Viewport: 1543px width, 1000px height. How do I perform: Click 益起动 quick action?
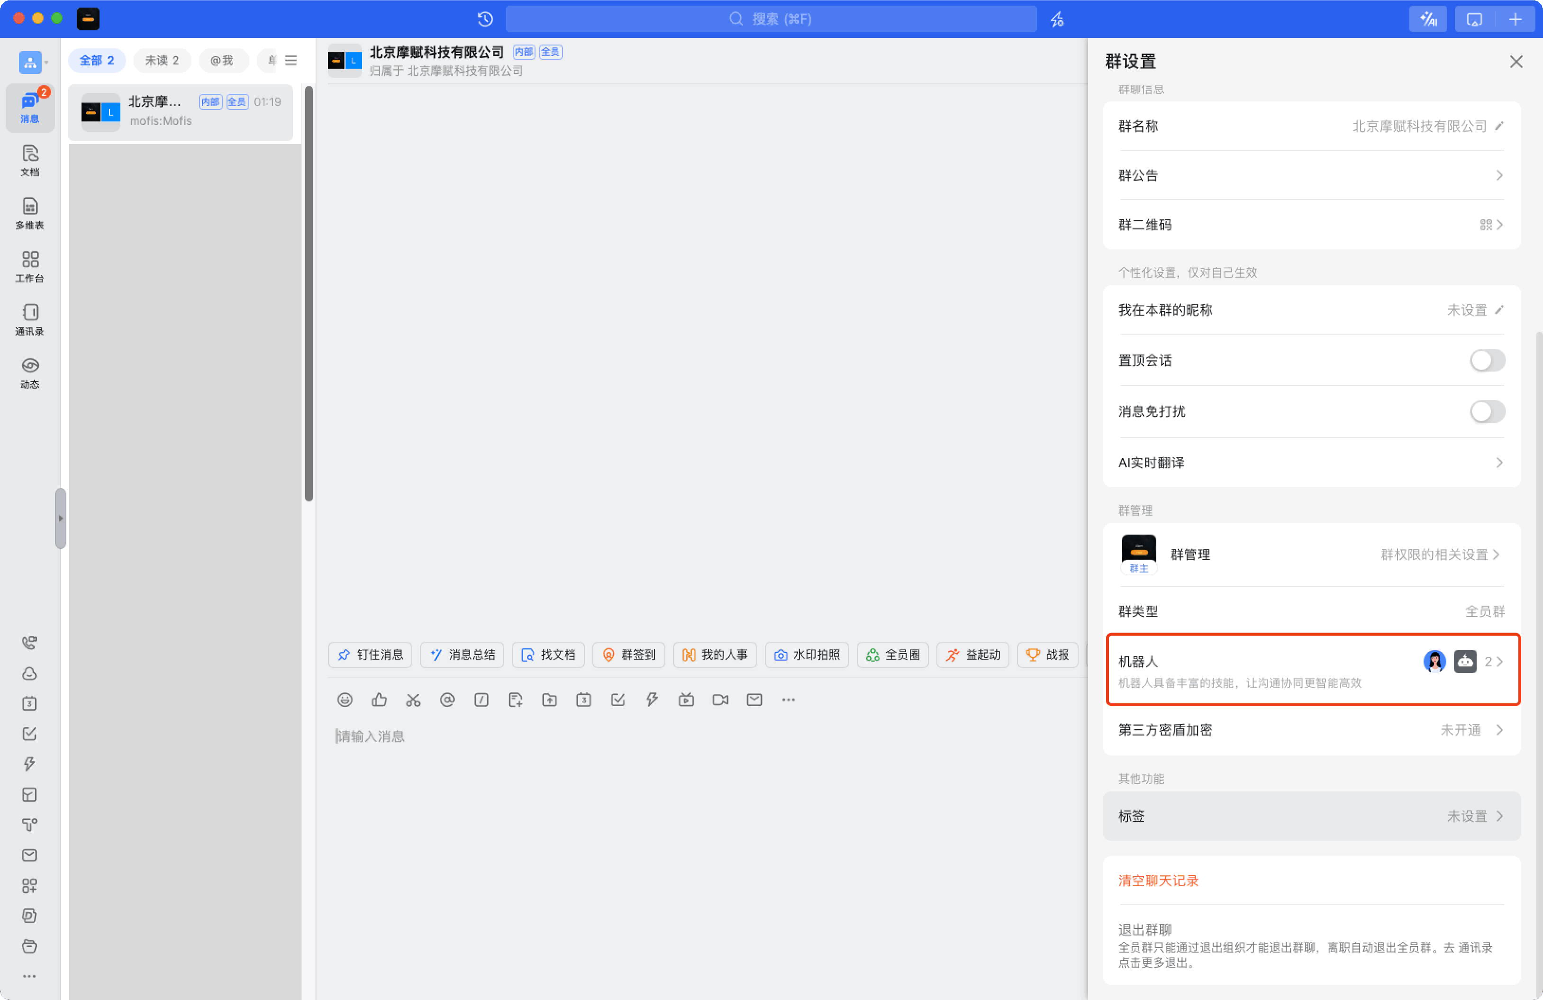point(973,655)
